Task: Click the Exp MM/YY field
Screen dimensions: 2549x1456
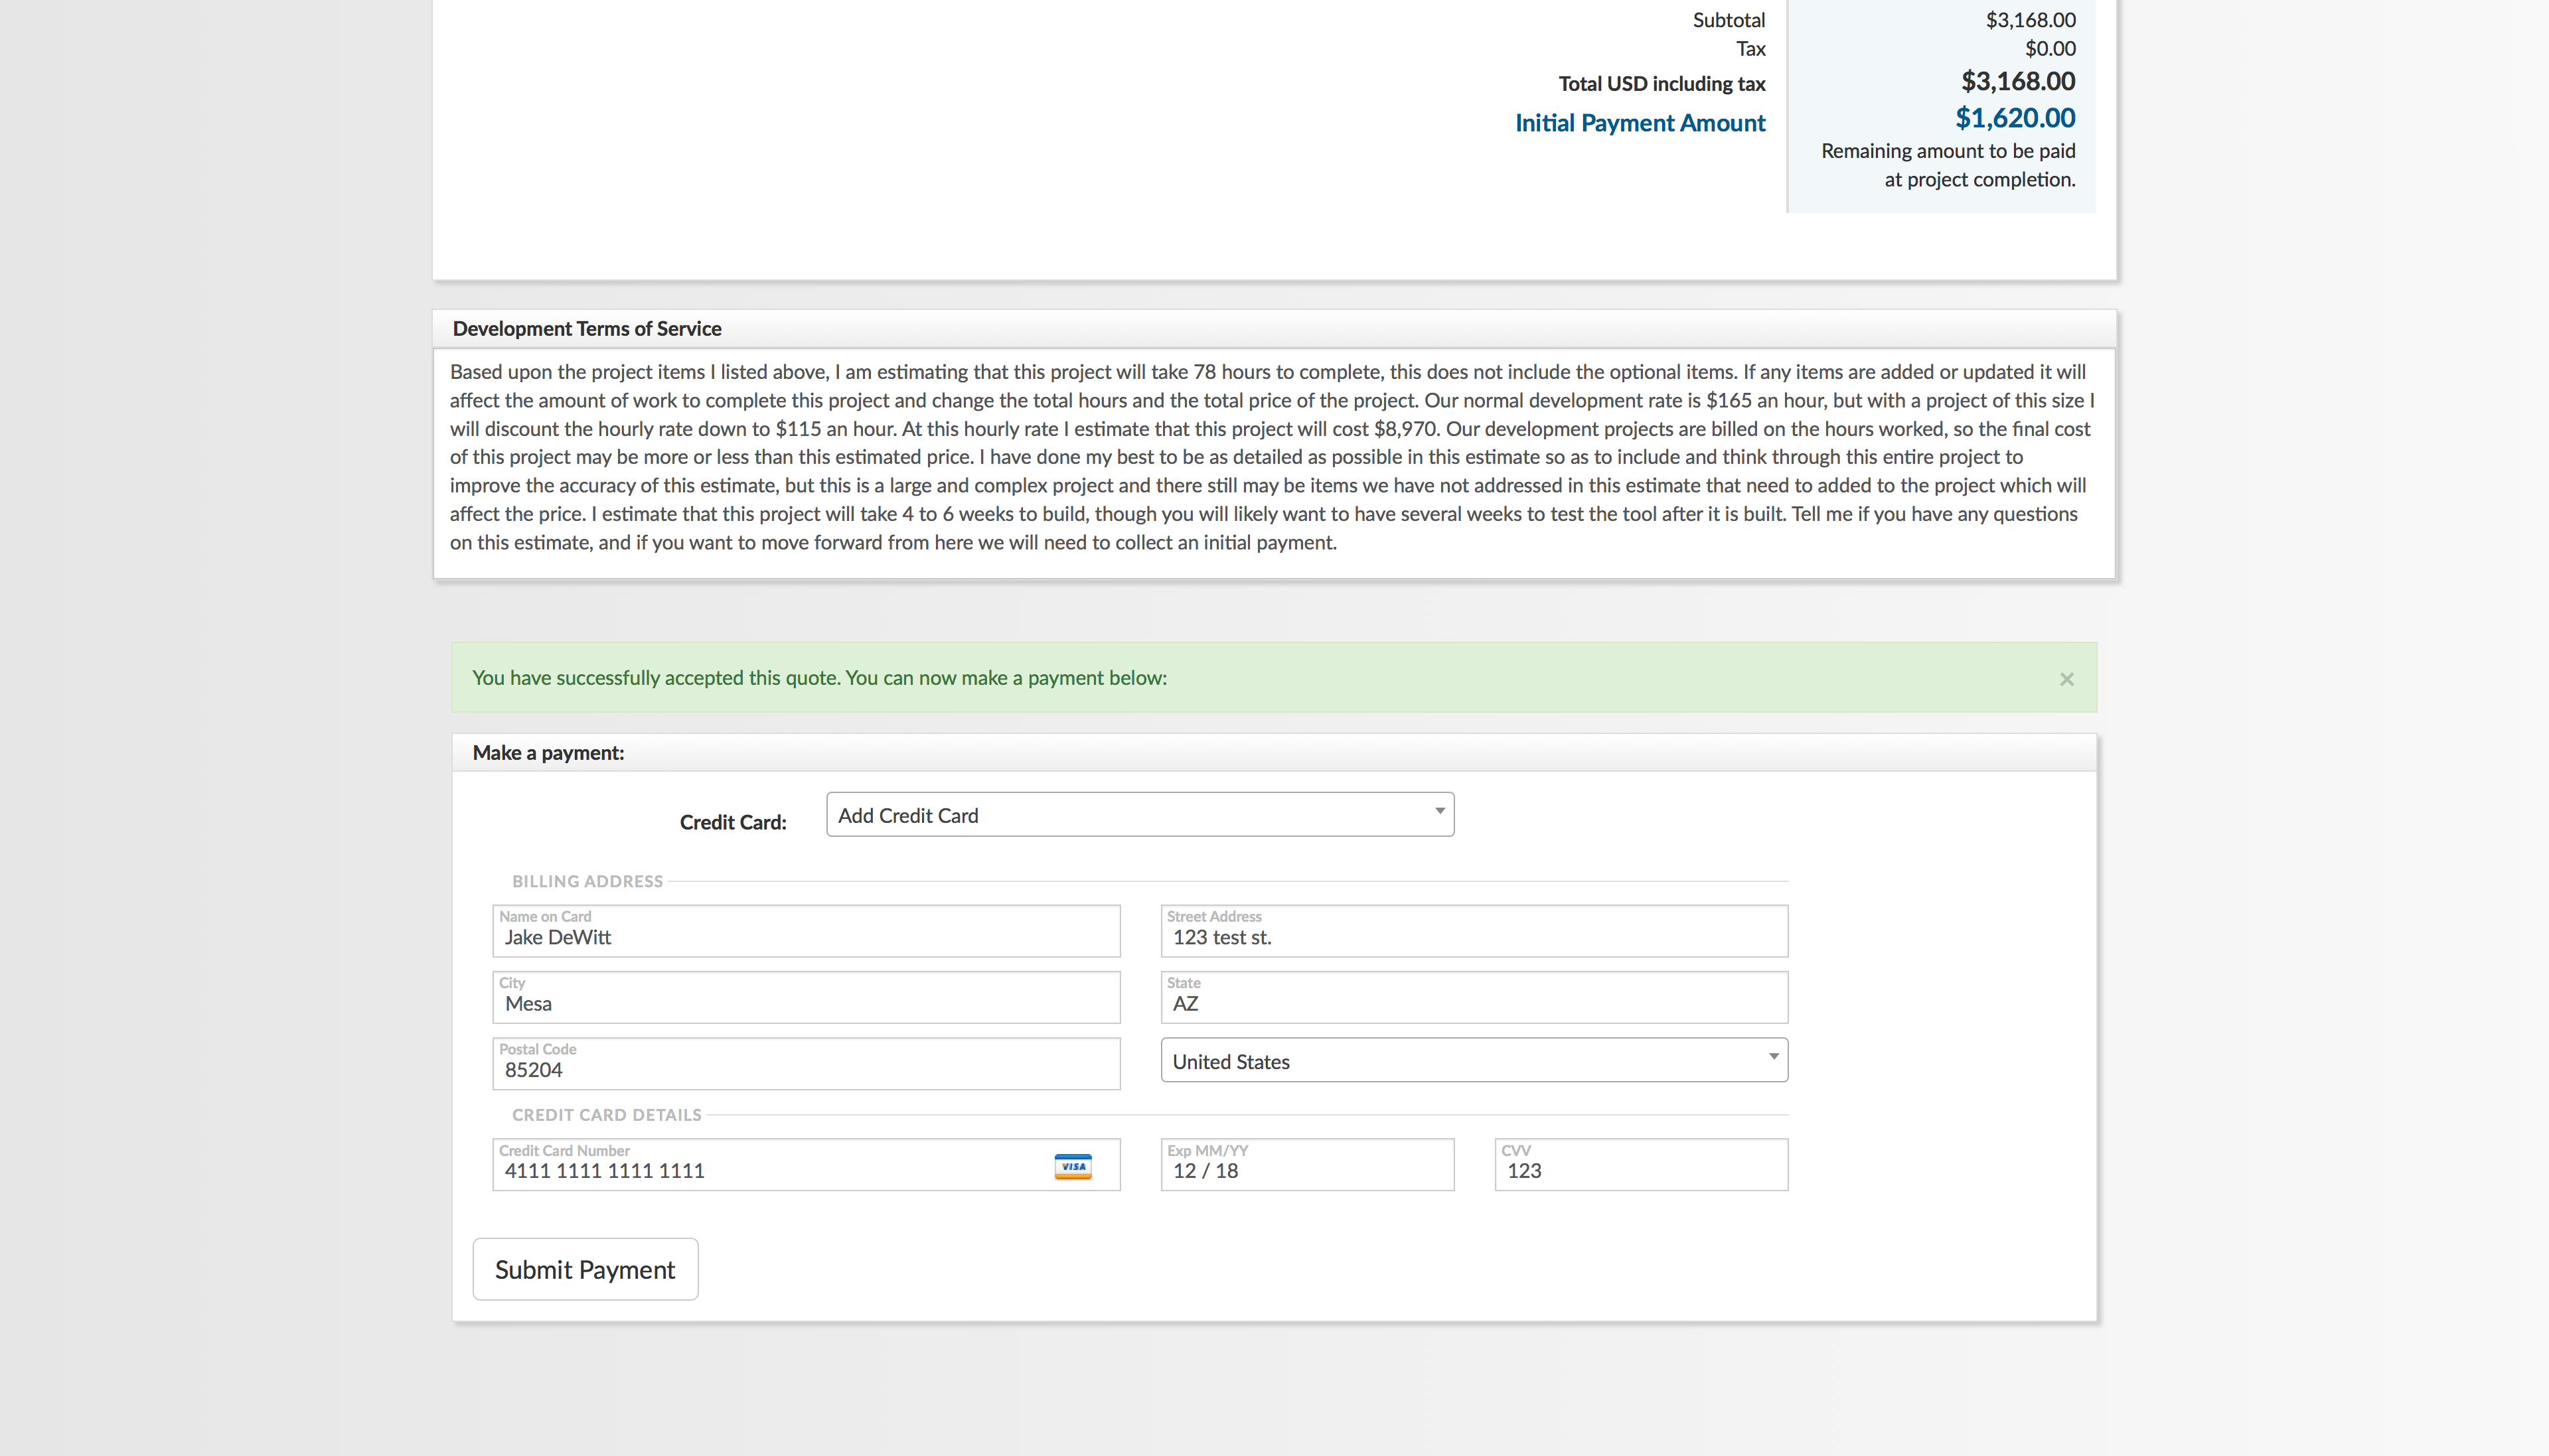Action: 1306,1170
